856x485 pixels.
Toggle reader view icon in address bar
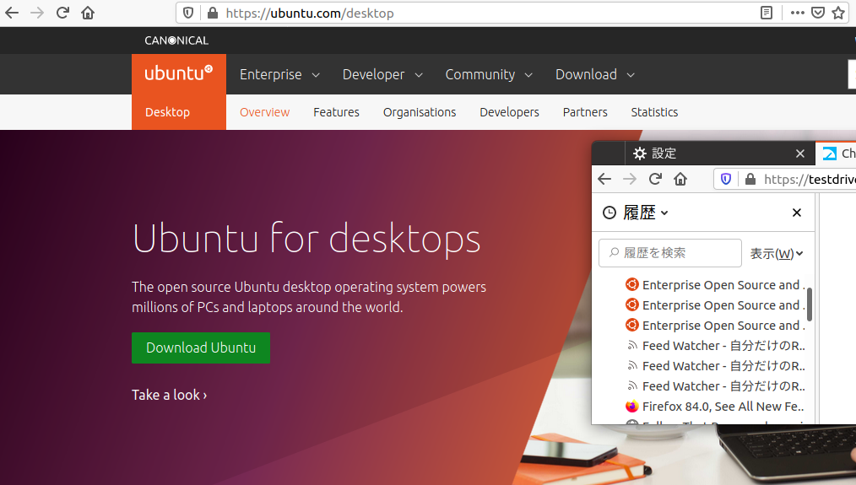click(767, 13)
